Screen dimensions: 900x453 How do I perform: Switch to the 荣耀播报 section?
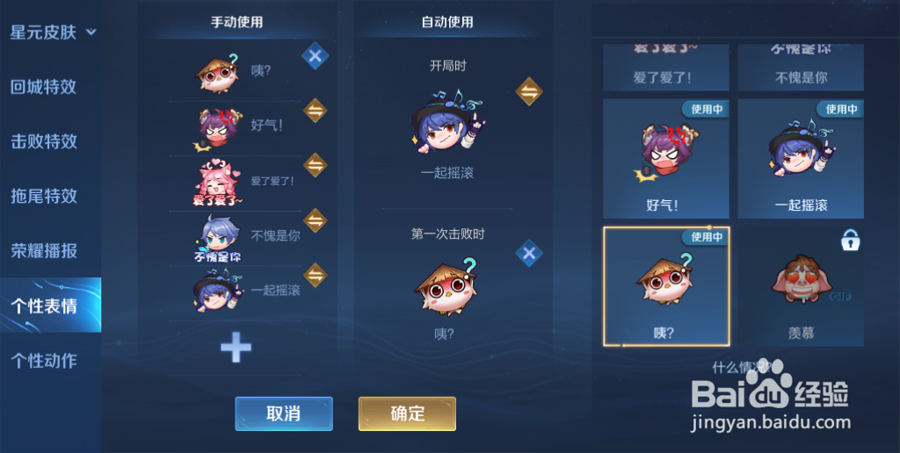point(44,250)
